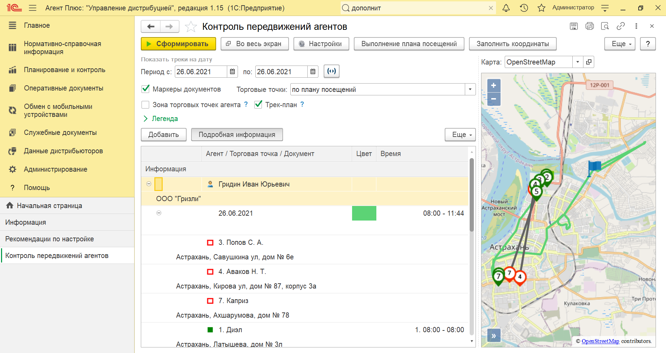Enable Зона торговых точек агента checkbox
Viewport: 666px width, 353px height.
tap(146, 104)
